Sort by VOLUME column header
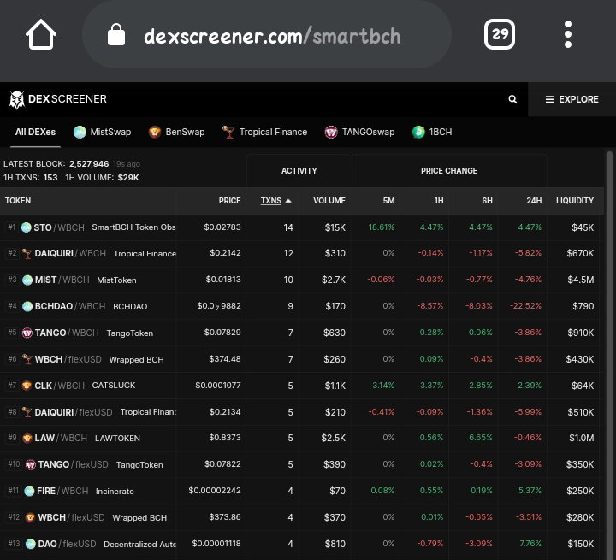 tap(329, 201)
